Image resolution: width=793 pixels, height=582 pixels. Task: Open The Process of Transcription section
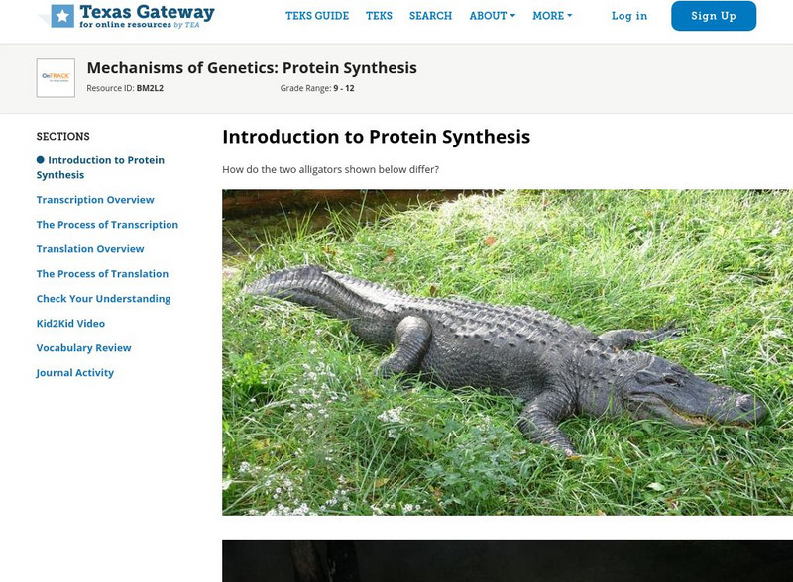pyautogui.click(x=107, y=225)
